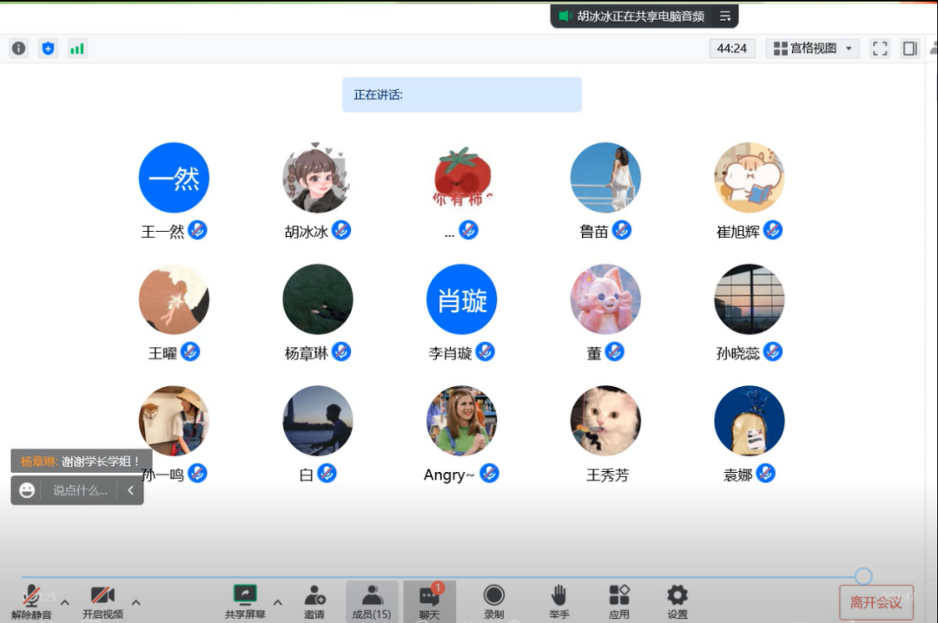This screenshot has height=623, width=938.
Task: Toggle the side panel layout icon
Action: [x=909, y=49]
